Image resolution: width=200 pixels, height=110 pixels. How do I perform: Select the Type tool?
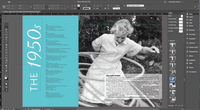(6, 40)
